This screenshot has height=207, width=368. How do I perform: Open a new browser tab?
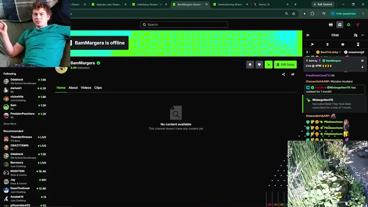coord(295,4)
